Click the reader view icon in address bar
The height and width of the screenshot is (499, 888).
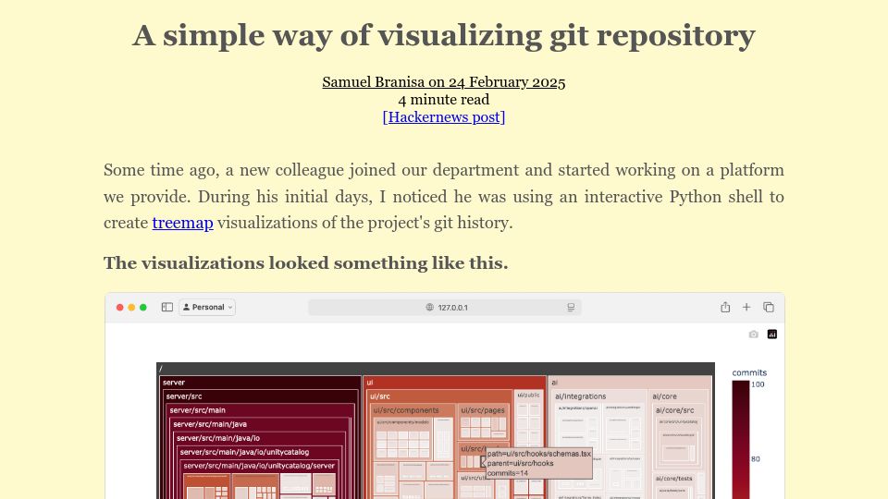click(571, 307)
